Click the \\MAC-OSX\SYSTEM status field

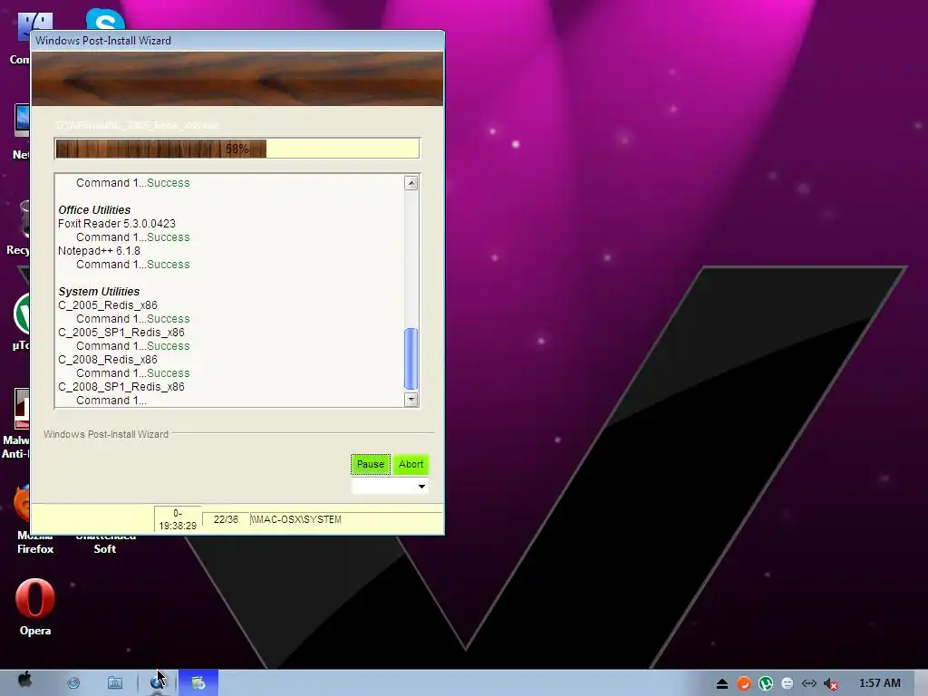(x=346, y=519)
